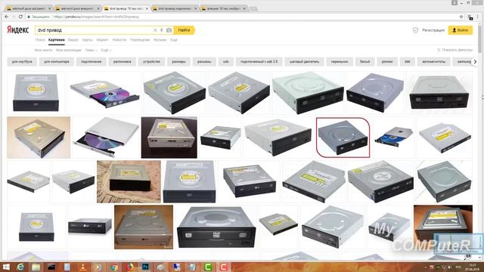Open the slim drive with purple disc thumbnail

tap(104, 93)
